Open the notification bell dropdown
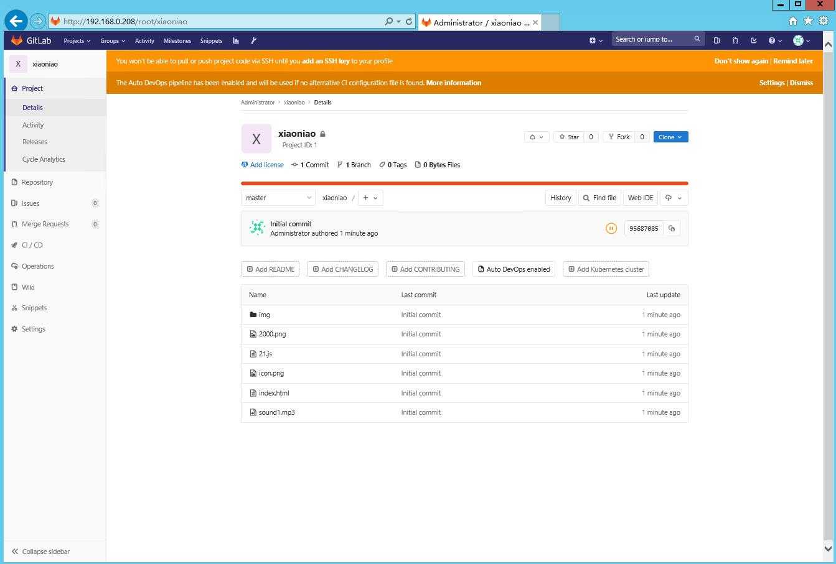Image resolution: width=836 pixels, height=564 pixels. click(537, 137)
